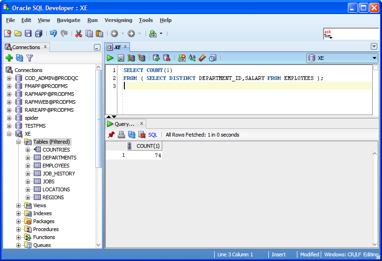Commit changes using the Commit icon
Image resolution: width=382 pixels, height=261 pixels.
[x=156, y=58]
